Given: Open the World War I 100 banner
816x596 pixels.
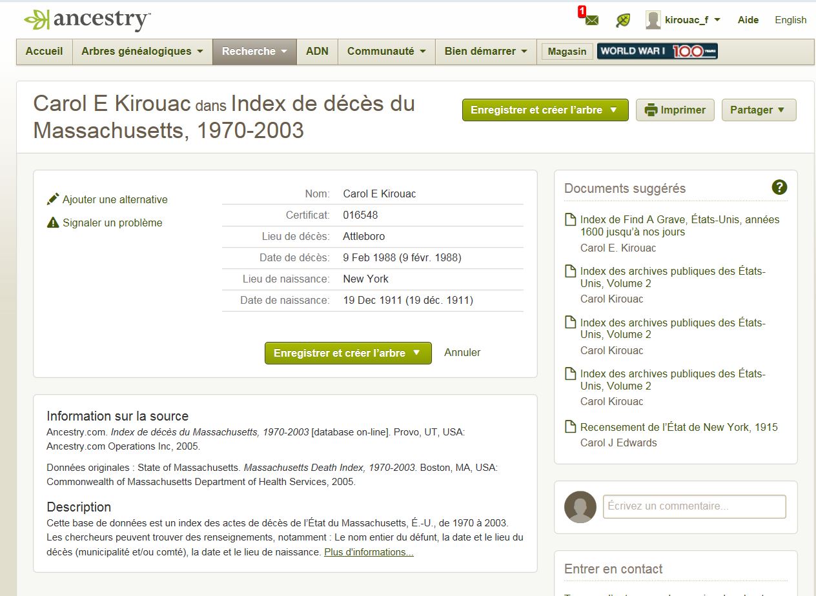Looking at the screenshot, I should [657, 52].
